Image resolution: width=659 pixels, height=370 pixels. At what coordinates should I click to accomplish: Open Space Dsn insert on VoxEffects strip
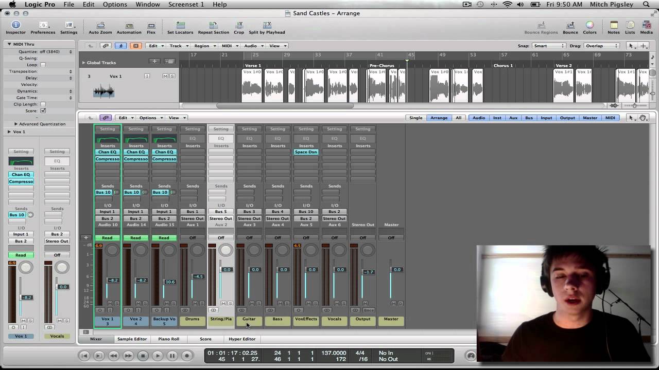[306, 152]
